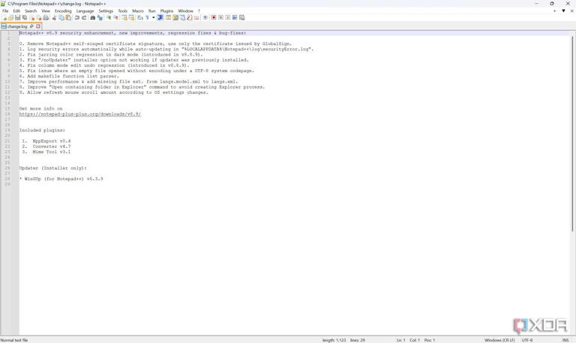Click the Undo toolbar icon
576x343 pixels.
(x=76, y=17)
